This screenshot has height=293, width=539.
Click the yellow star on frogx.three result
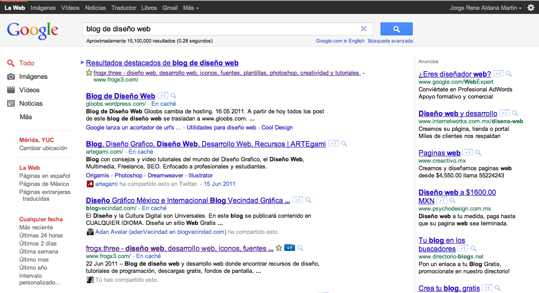coord(278,248)
